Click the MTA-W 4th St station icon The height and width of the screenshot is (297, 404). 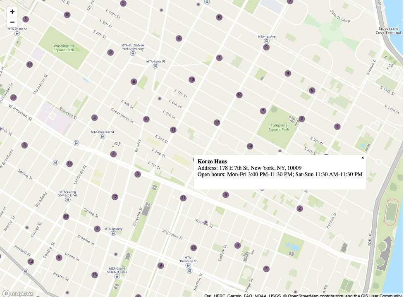(17, 34)
